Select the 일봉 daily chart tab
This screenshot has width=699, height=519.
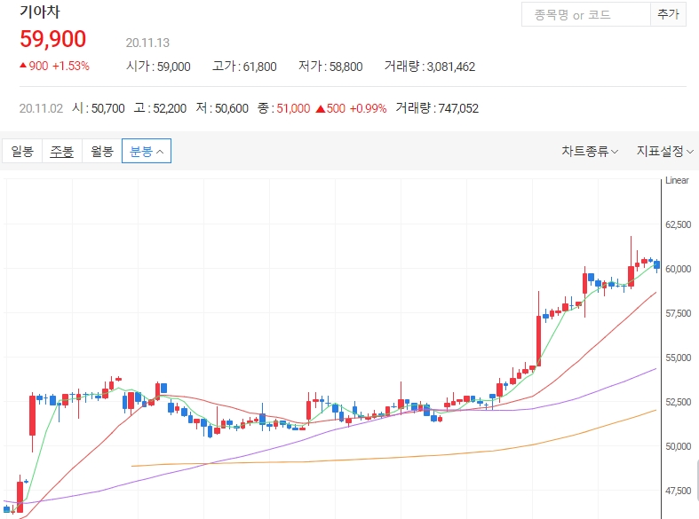22,152
